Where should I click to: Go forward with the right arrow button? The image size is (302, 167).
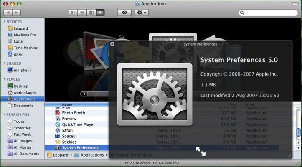(x=17, y=13)
